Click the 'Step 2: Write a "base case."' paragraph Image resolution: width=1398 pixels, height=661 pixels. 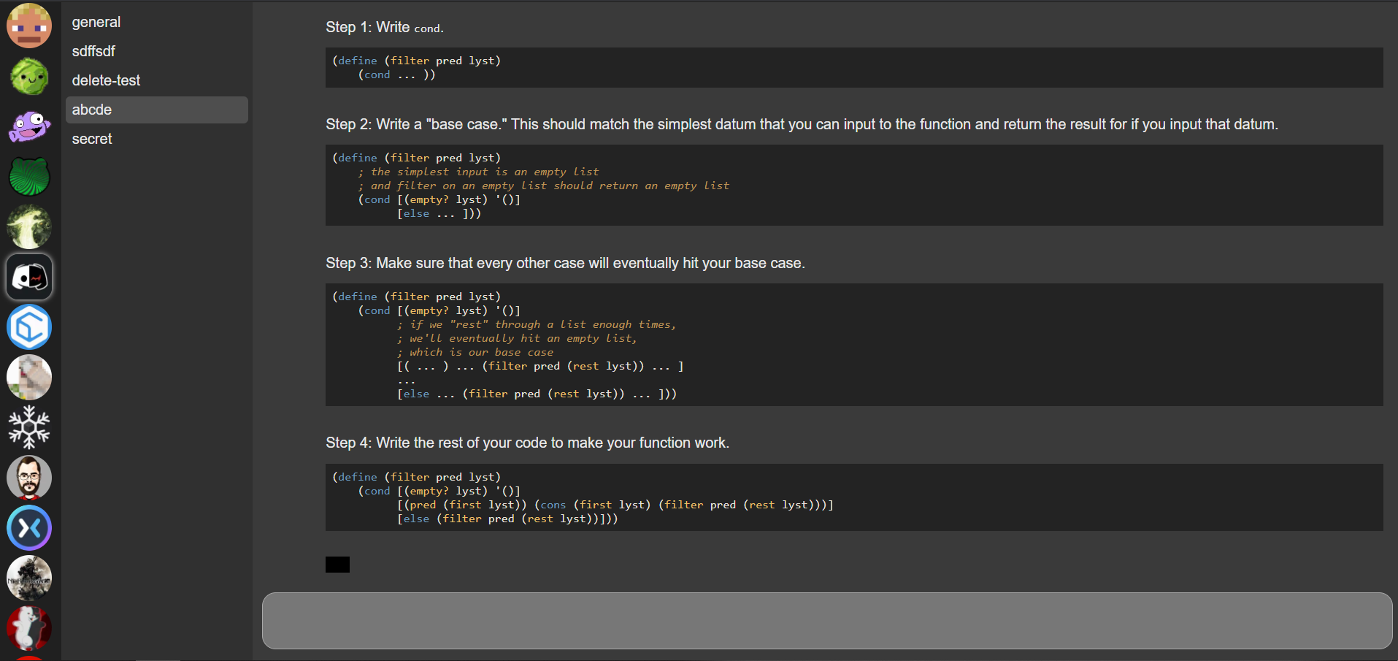tap(802, 124)
